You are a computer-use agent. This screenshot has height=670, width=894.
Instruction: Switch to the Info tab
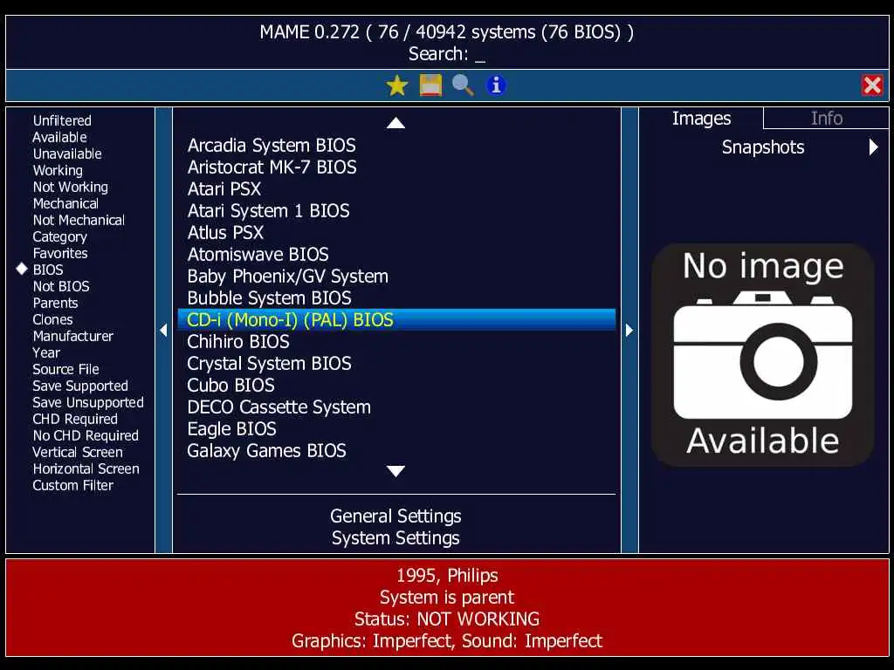coord(826,118)
